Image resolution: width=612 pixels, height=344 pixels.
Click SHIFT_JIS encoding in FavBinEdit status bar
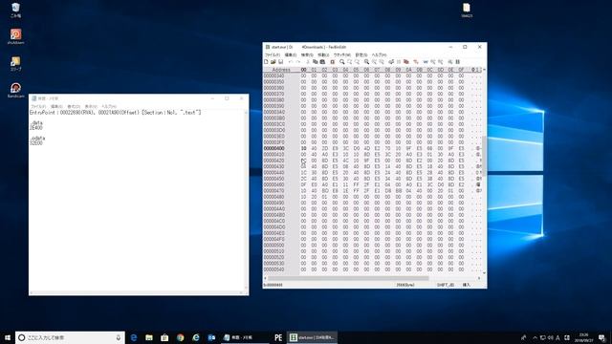[445, 285]
